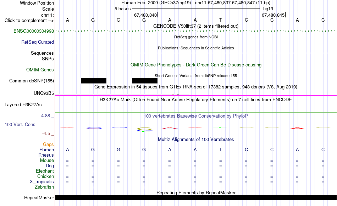
Task: Click 'Repeating Elements by RepeatMasker' title
Action: 196,193
